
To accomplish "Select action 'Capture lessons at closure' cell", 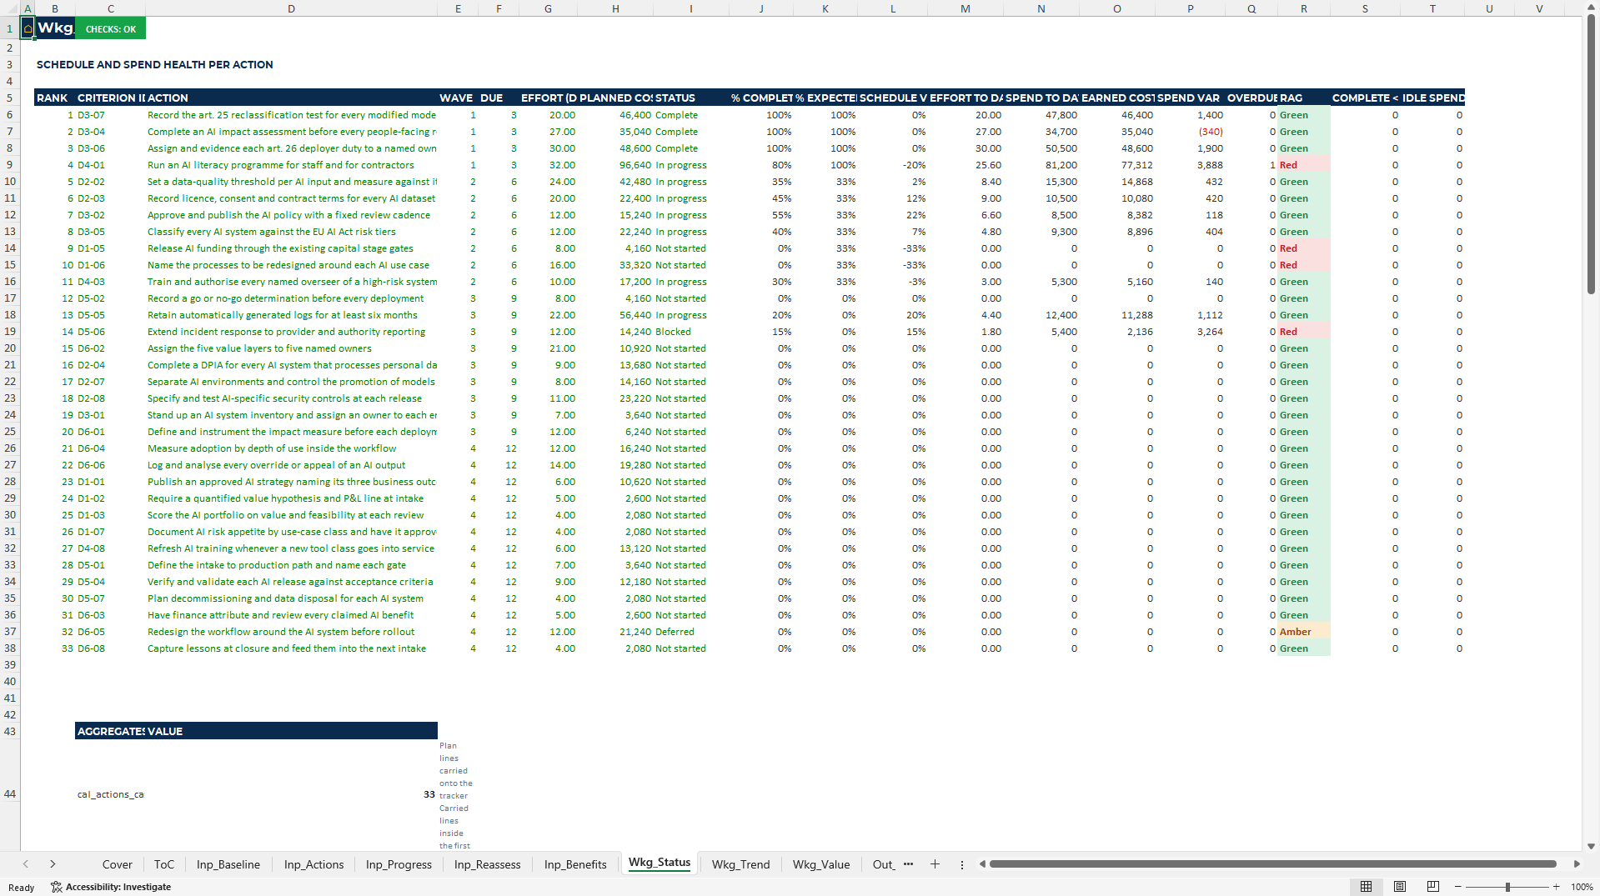I will [x=291, y=648].
